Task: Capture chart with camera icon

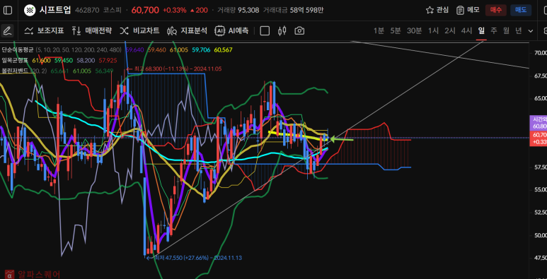Action: click(299, 30)
